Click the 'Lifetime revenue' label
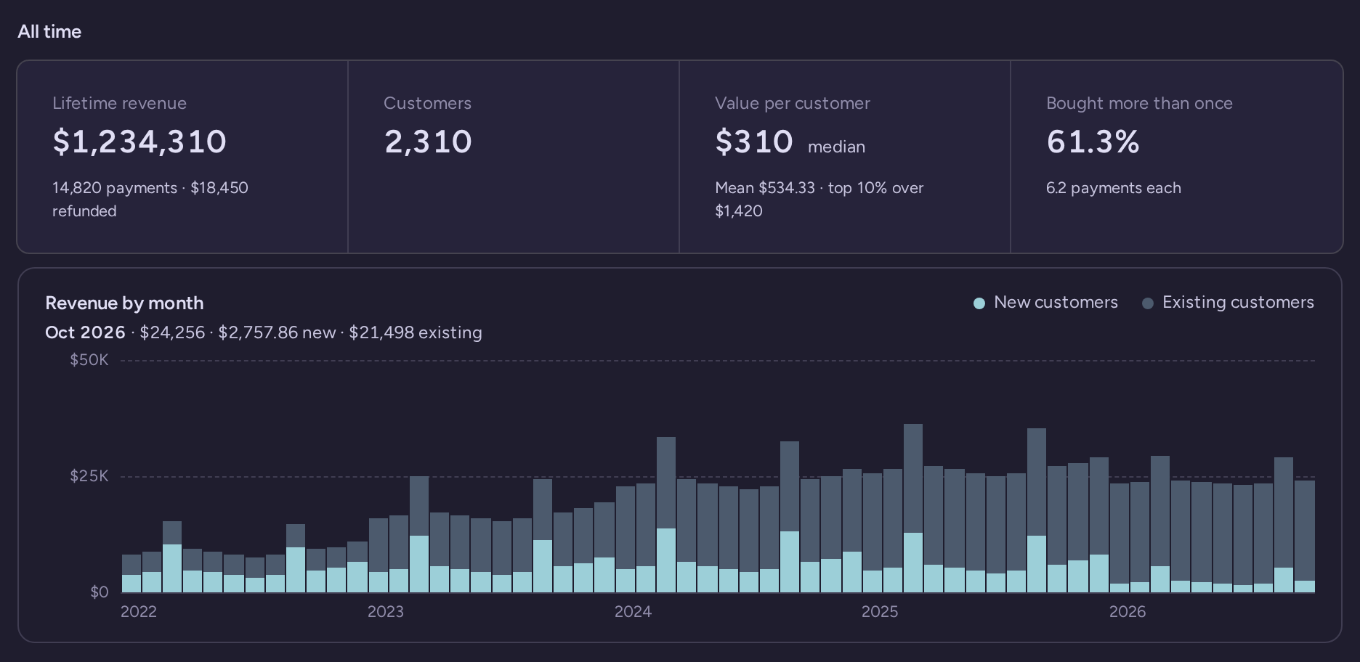Viewport: 1360px width, 662px height. tap(119, 103)
